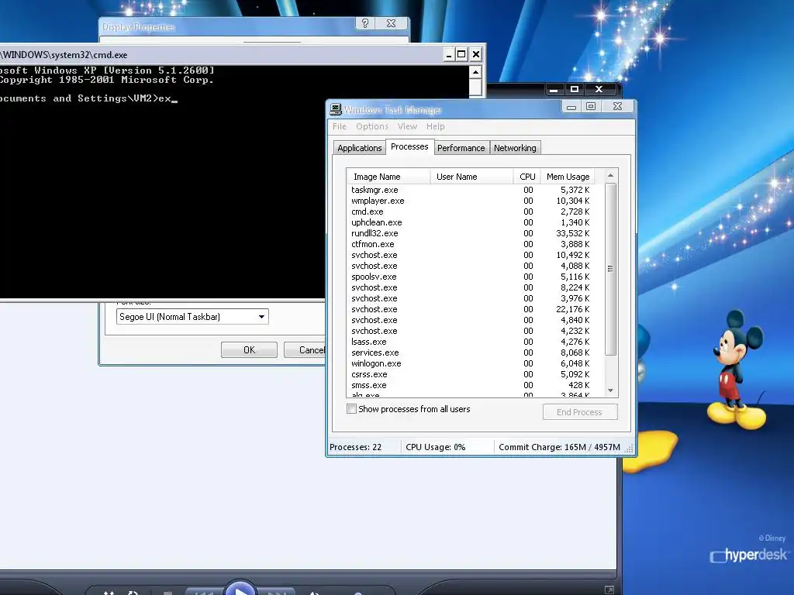Click the Display Properties help question-mark button
794x595 pixels.
pyautogui.click(x=365, y=23)
